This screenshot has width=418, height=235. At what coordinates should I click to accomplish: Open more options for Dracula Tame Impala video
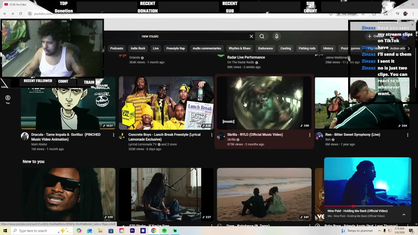114,135
